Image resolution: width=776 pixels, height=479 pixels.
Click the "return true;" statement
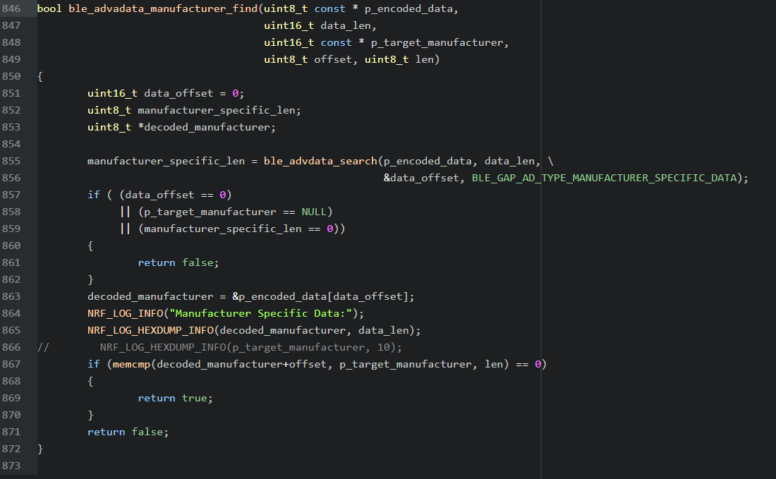175,398
